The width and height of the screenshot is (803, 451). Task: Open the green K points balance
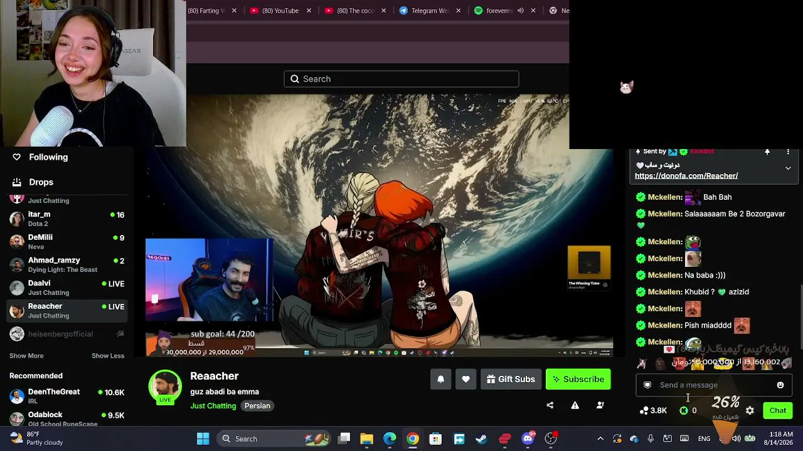click(684, 411)
